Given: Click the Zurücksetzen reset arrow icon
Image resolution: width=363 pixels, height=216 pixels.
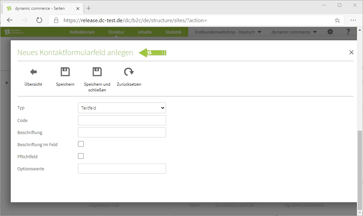Looking at the screenshot, I should (129, 72).
